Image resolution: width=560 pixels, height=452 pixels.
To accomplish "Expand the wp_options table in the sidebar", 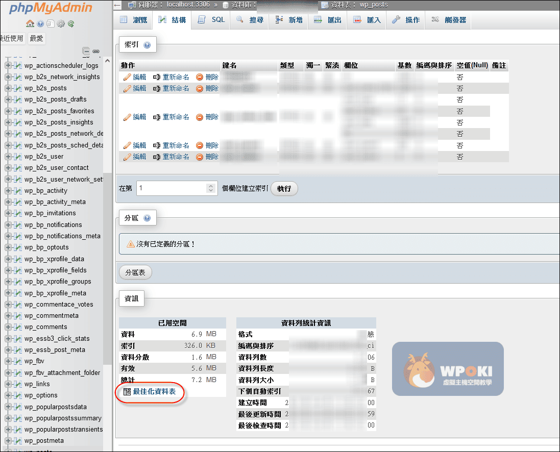I will coord(8,395).
